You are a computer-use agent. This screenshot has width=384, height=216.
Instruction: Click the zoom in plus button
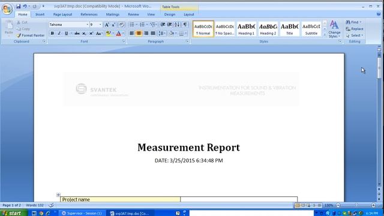tap(373, 205)
